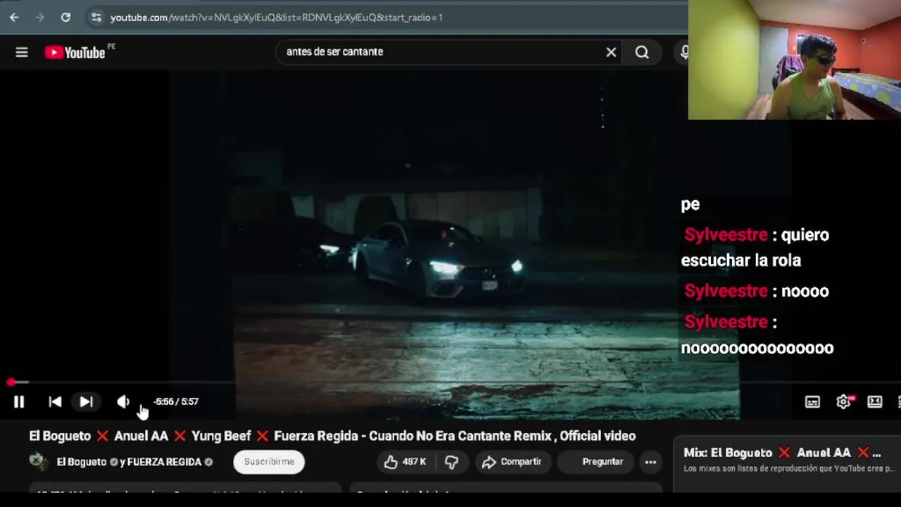Click the Suscribirme button
The width and height of the screenshot is (901, 507).
click(x=269, y=462)
